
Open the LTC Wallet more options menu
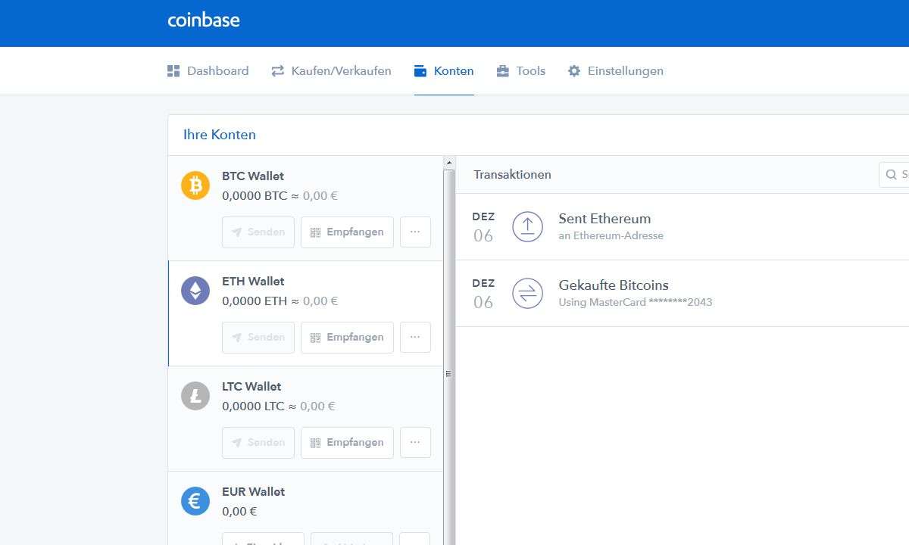[x=415, y=443]
